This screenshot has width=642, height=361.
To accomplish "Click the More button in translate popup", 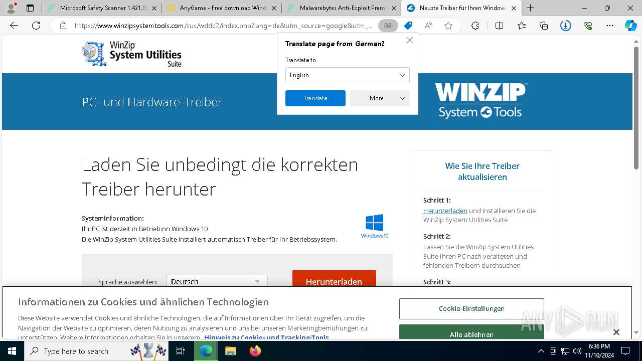I will (380, 98).
